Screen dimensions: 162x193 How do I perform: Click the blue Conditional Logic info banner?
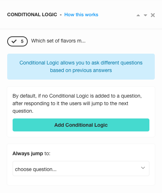tap(81, 67)
